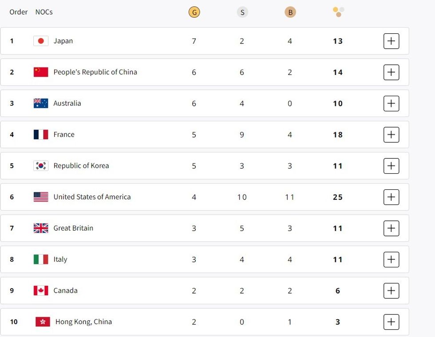Select France's total medal count 18

tap(338, 135)
